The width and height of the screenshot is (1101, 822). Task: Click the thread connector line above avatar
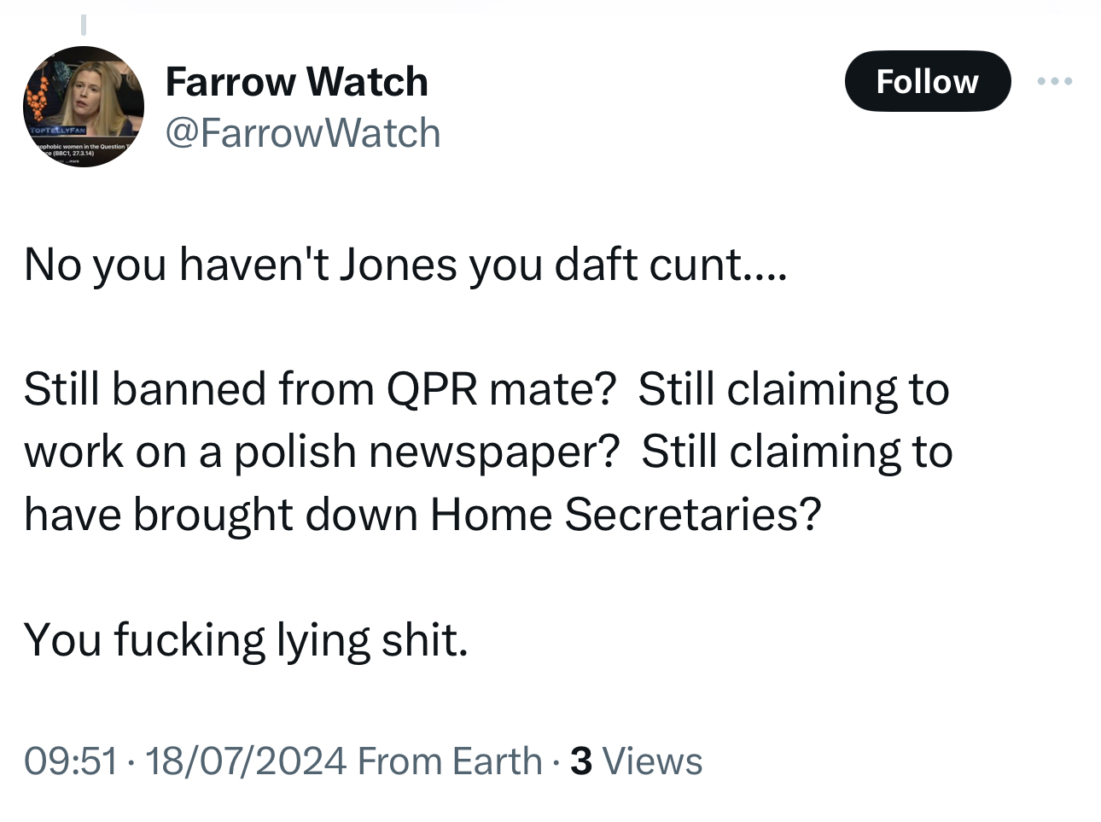pos(84,26)
